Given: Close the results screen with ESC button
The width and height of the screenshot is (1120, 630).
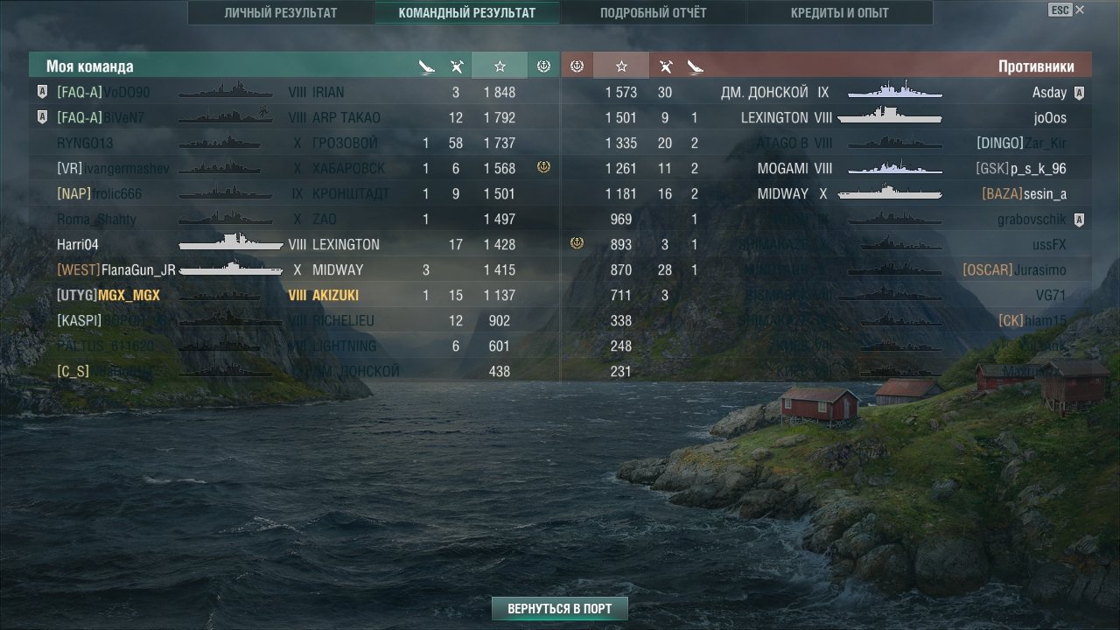Looking at the screenshot, I should [x=1060, y=10].
